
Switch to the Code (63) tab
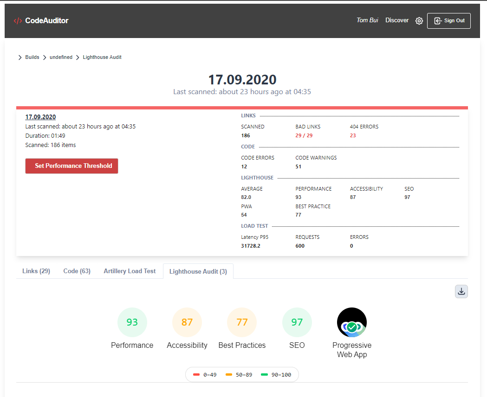click(x=77, y=271)
